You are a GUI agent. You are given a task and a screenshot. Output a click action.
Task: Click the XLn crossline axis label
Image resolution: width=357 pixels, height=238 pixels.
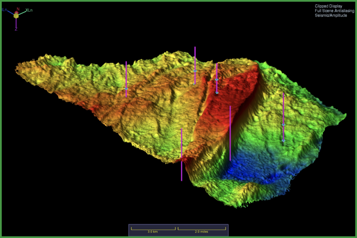(x=29, y=10)
